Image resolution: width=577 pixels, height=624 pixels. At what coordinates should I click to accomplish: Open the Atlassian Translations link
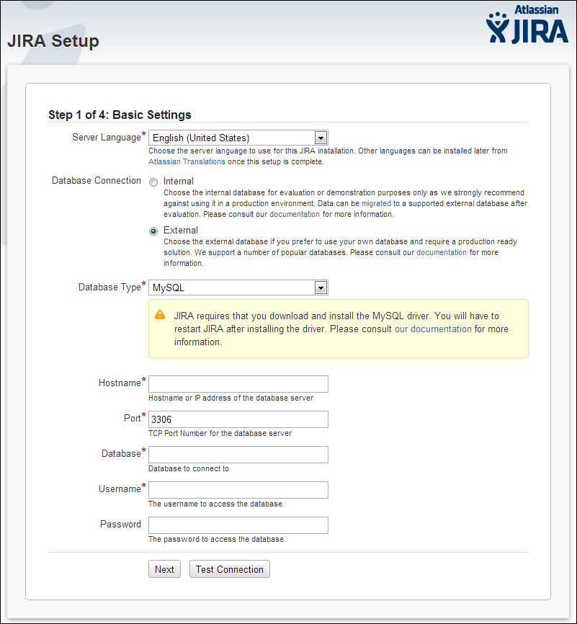[187, 161]
